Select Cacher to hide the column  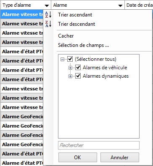click(66, 36)
